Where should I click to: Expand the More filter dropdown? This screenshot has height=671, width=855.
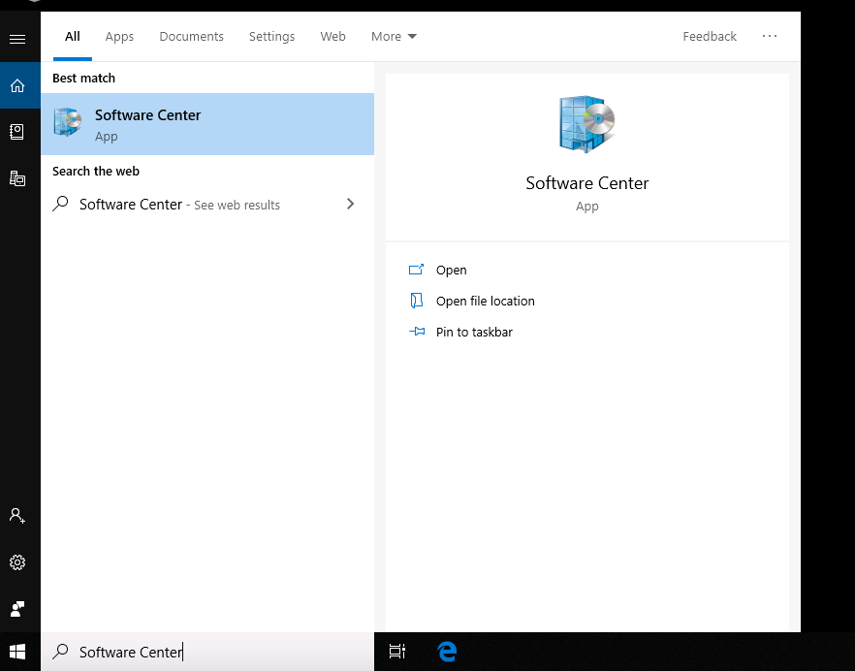pyautogui.click(x=394, y=37)
